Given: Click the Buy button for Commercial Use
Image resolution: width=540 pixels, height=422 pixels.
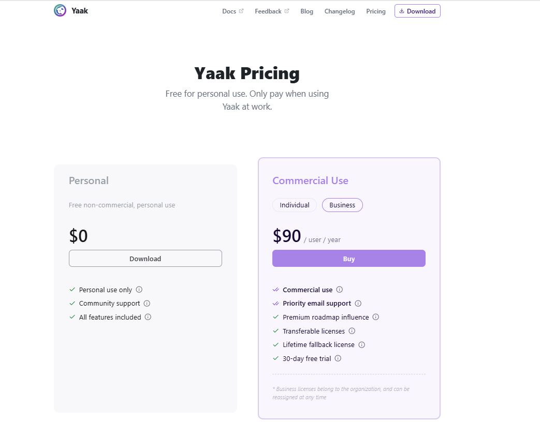Looking at the screenshot, I should pyautogui.click(x=348, y=258).
